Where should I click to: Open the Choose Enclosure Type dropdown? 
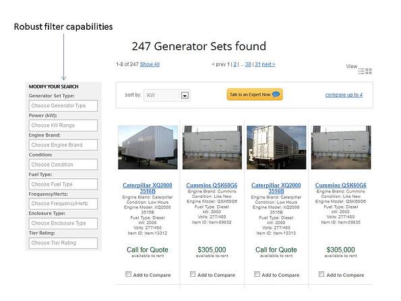pyautogui.click(x=63, y=223)
